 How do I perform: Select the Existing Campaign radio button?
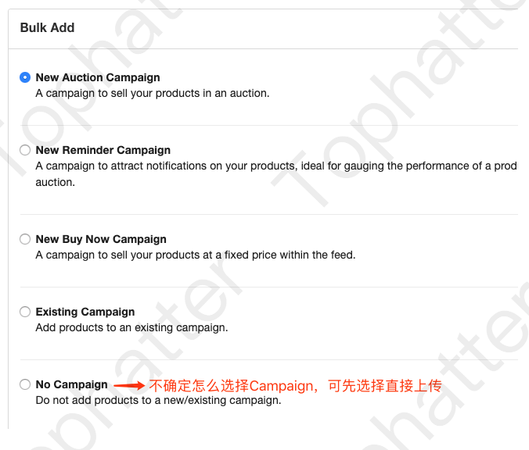click(26, 312)
